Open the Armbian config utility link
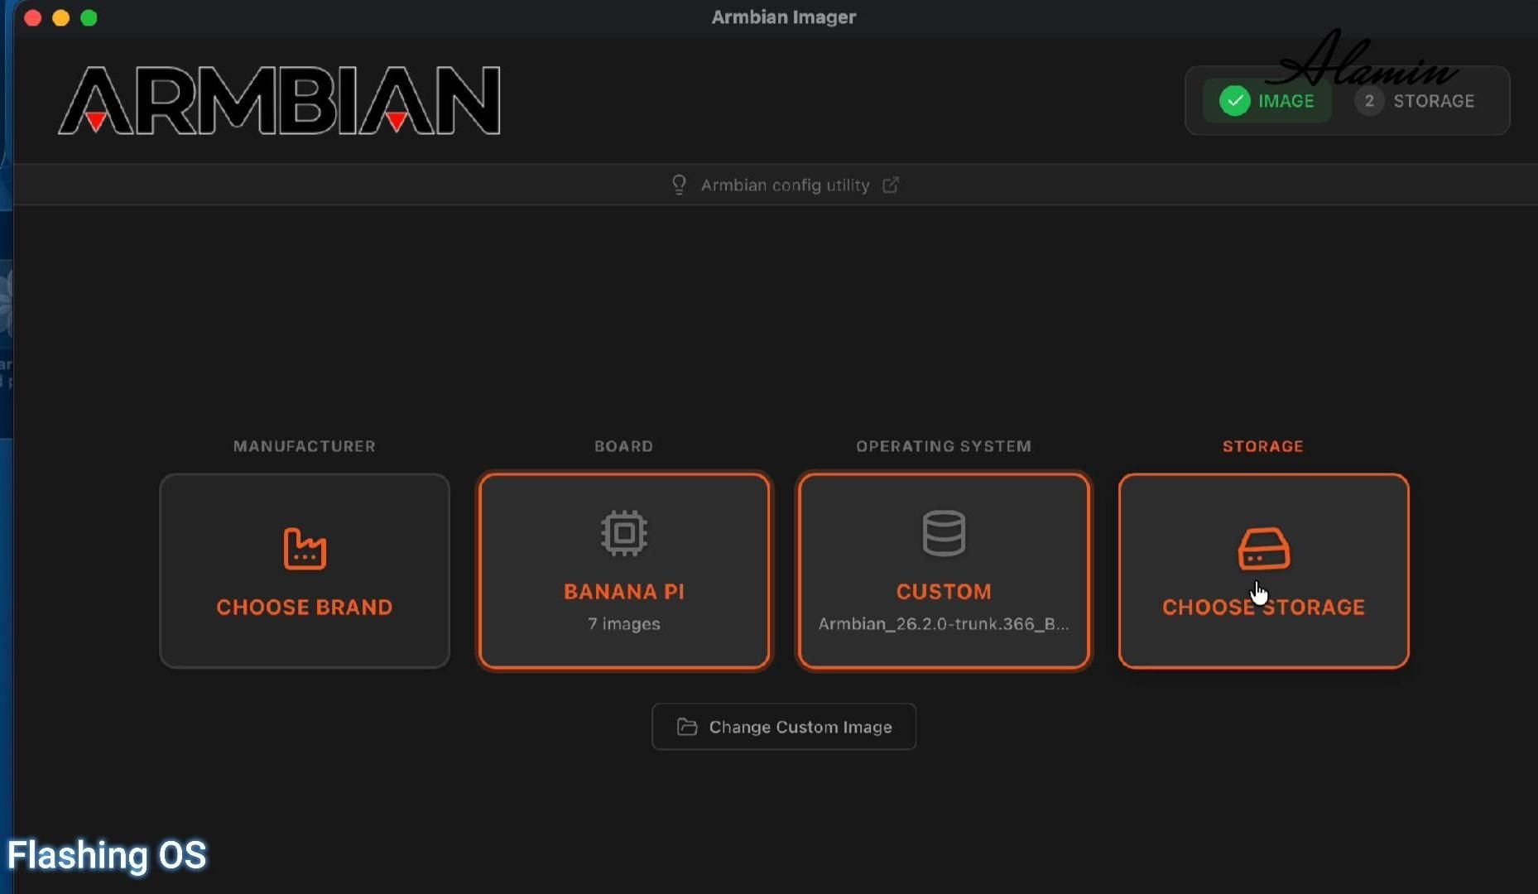 point(785,185)
